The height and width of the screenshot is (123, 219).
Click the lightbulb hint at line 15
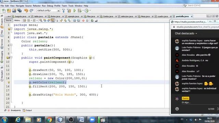[x=9, y=82]
